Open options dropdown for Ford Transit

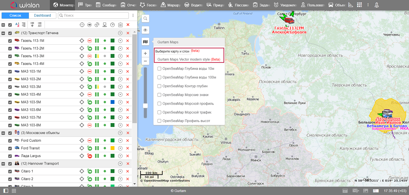coord(120,148)
